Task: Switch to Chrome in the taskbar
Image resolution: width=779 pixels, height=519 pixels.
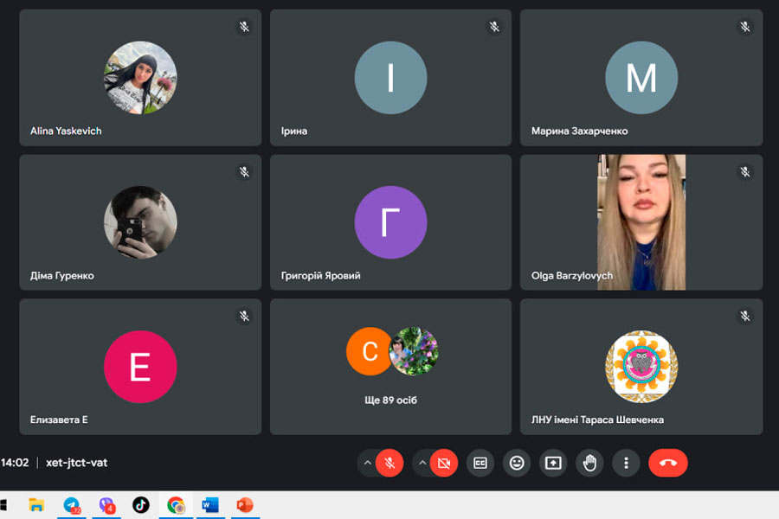Action: pyautogui.click(x=176, y=505)
